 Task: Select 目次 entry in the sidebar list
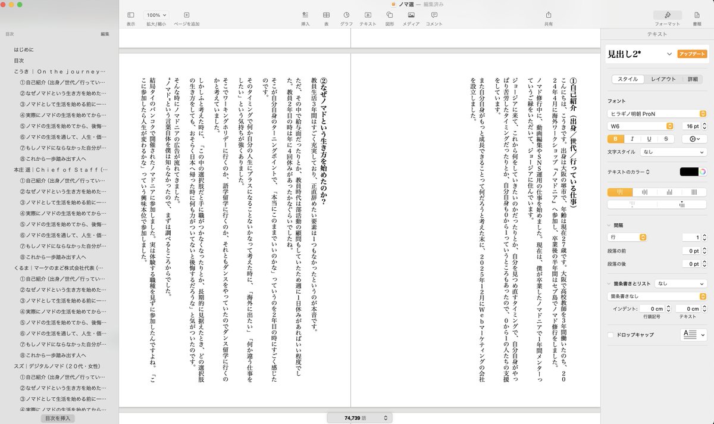click(19, 60)
